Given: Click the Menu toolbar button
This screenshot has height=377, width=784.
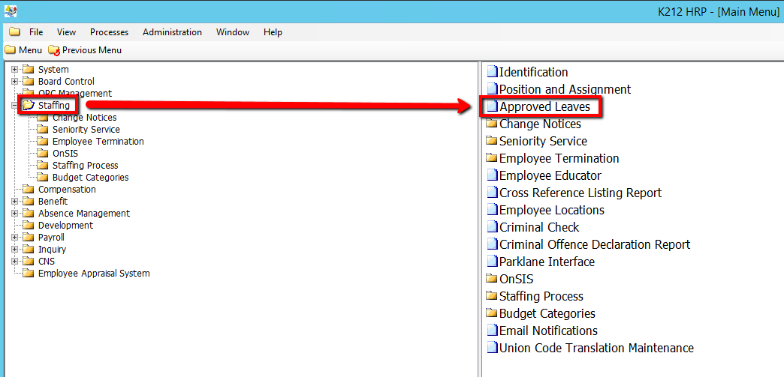Looking at the screenshot, I should [23, 50].
